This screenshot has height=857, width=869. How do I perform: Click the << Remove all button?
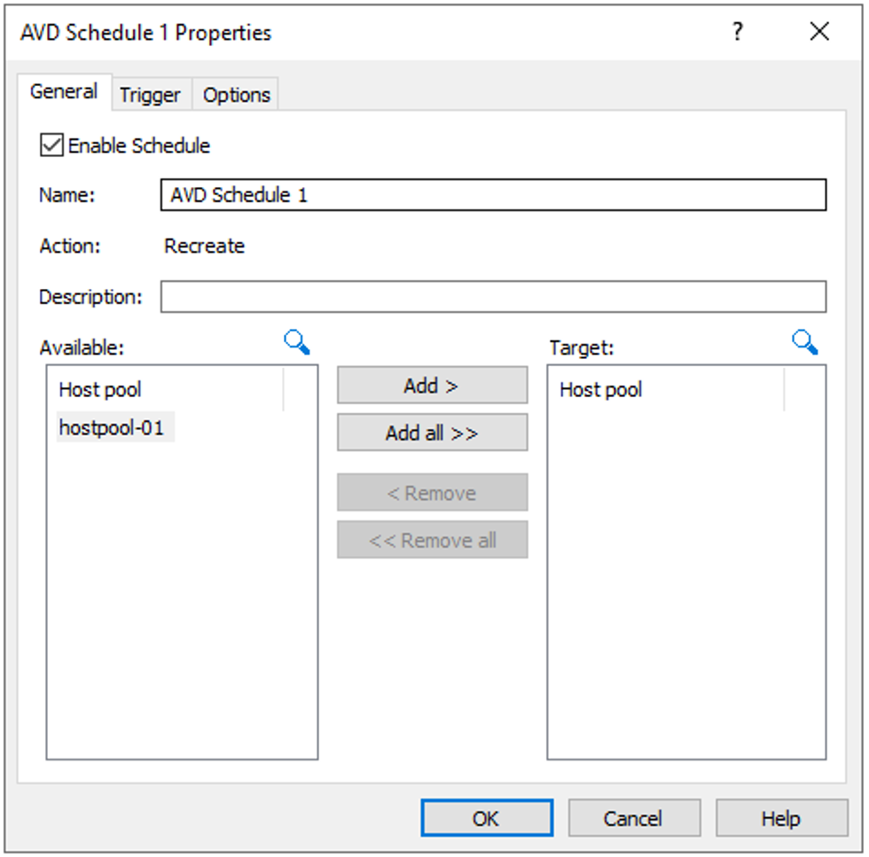pyautogui.click(x=433, y=540)
